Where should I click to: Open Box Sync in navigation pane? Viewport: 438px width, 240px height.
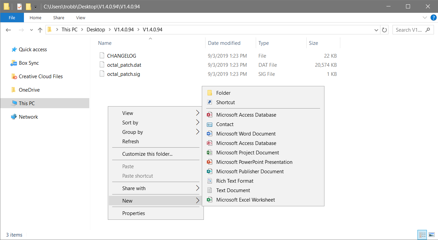point(29,63)
